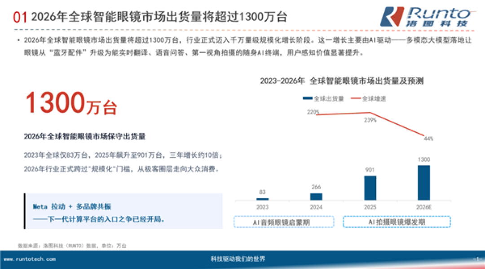
Task: Click the Runto logo at top right
Action: click(426, 17)
